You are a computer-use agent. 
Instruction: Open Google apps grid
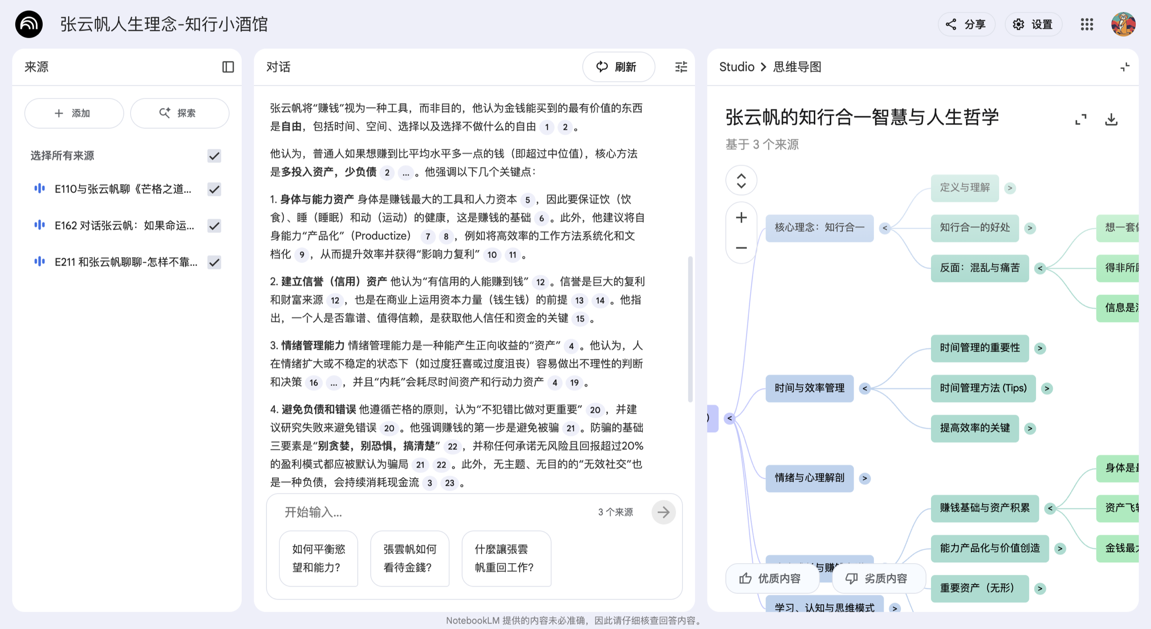tap(1087, 24)
